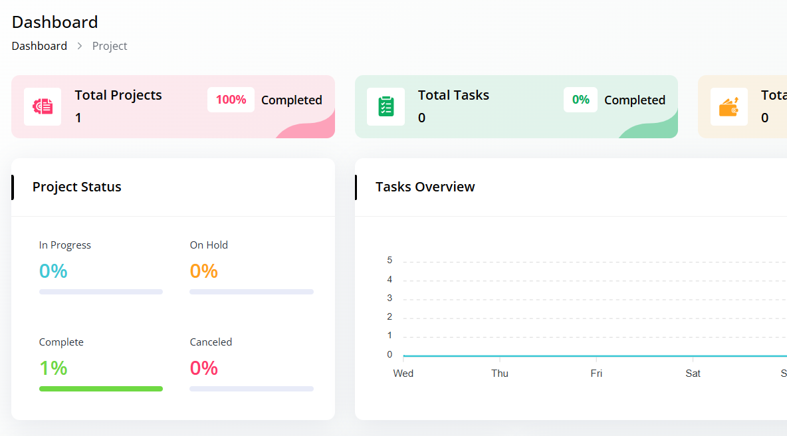Screen dimensions: 787x436
Task: Select the Project breadcrumb item
Action: pyautogui.click(x=110, y=46)
